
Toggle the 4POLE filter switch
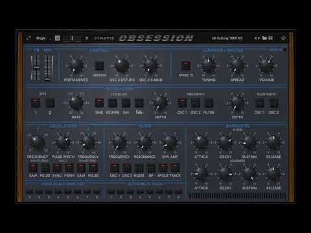point(163,168)
